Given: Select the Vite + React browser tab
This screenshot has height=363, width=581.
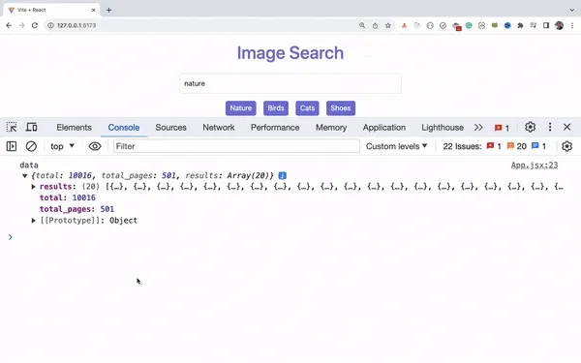Looking at the screenshot, I should pos(52,10).
